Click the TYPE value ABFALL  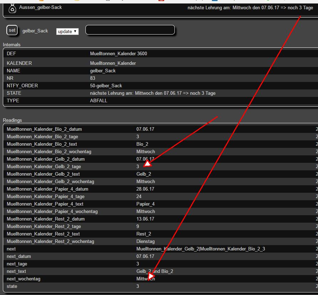pyautogui.click(x=99, y=100)
